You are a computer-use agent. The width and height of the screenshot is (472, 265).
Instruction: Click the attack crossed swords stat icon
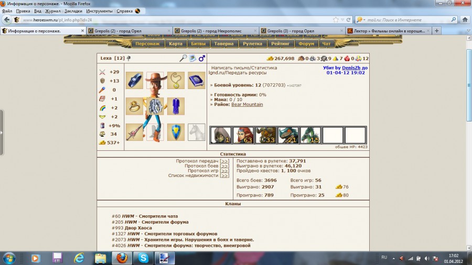(102, 72)
